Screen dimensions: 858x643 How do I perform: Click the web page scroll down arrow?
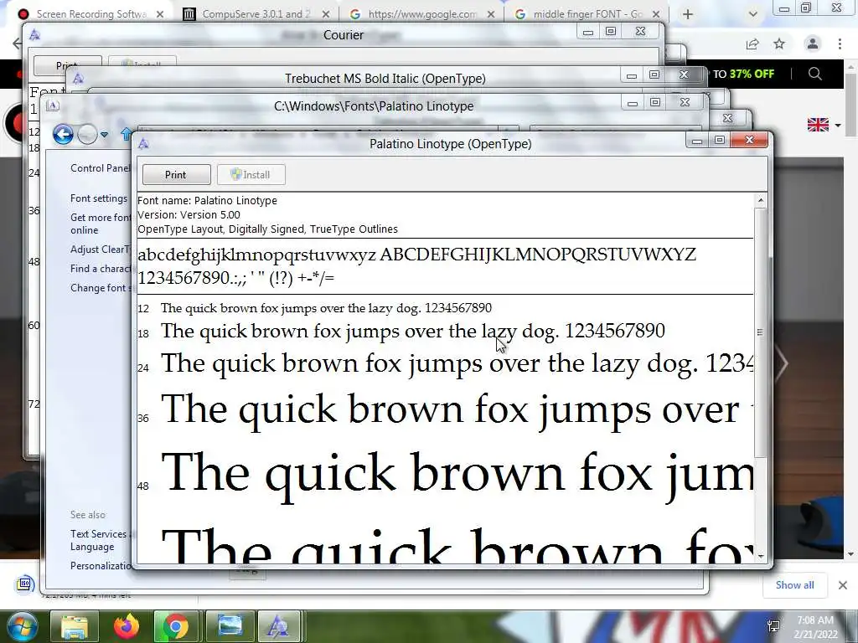[851, 554]
